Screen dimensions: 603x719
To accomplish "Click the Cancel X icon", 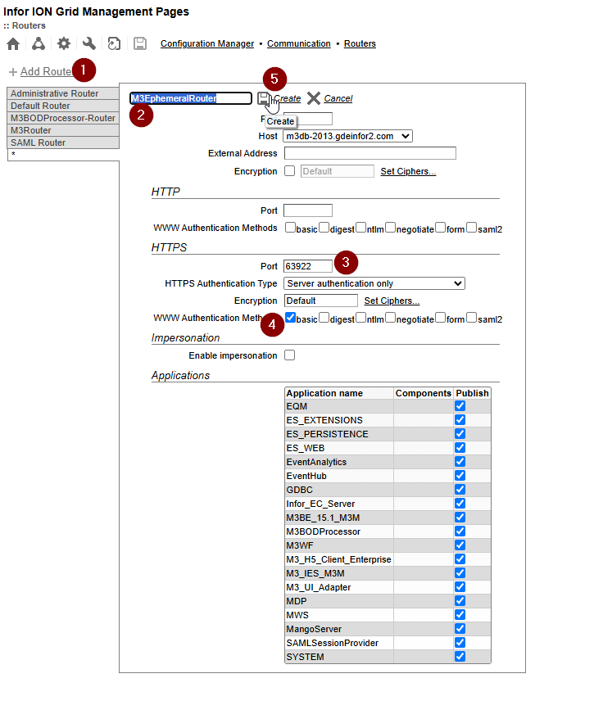I will (314, 98).
